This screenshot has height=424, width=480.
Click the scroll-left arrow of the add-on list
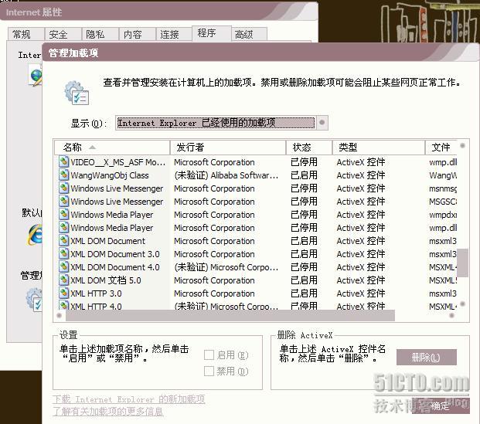coord(59,315)
